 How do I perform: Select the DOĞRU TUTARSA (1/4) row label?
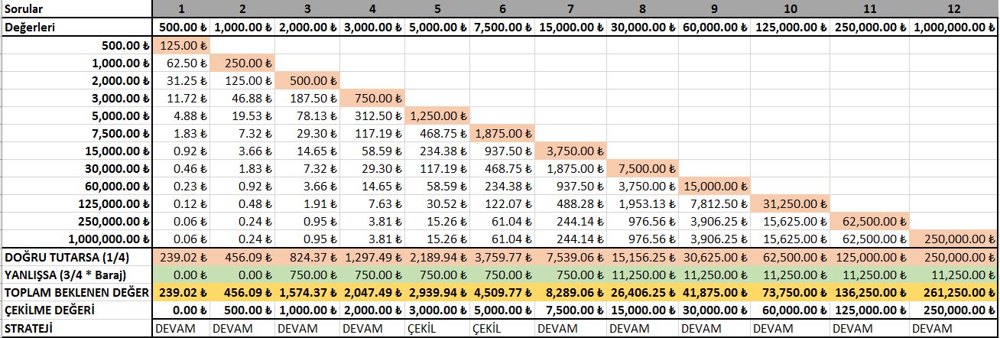(76, 257)
